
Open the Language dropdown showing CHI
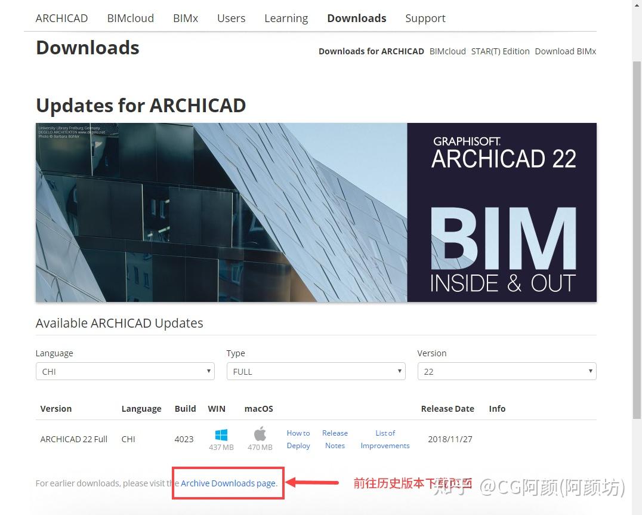[125, 371]
